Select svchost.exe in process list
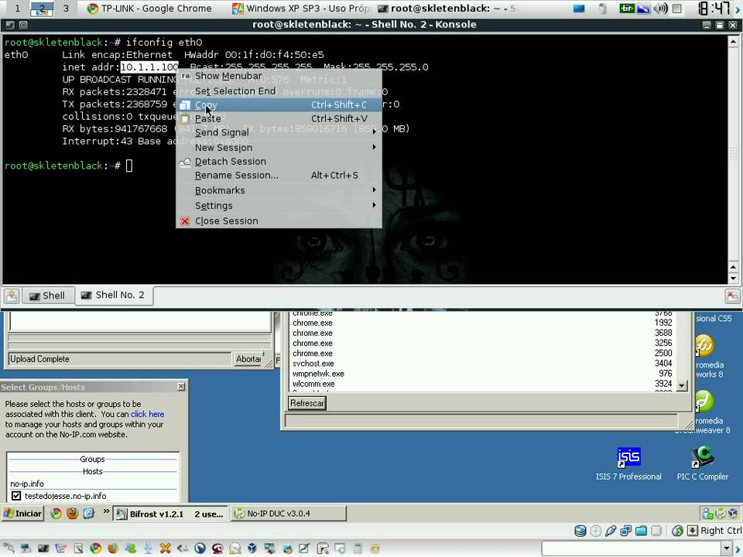The height and width of the screenshot is (557, 743). (x=482, y=364)
